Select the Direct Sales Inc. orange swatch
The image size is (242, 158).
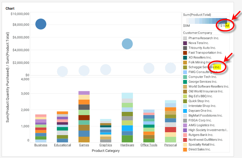pos(185,150)
